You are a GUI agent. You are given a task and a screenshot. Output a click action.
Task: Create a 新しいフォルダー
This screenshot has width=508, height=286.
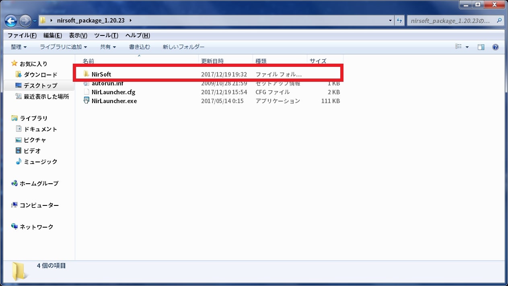(x=183, y=47)
